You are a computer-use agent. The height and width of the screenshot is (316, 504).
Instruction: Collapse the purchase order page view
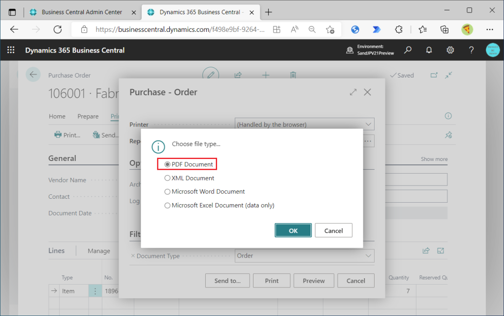click(449, 75)
